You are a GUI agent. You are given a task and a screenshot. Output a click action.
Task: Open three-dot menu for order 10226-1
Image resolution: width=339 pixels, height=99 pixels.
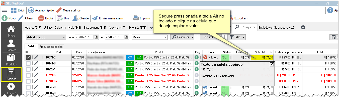(42, 69)
